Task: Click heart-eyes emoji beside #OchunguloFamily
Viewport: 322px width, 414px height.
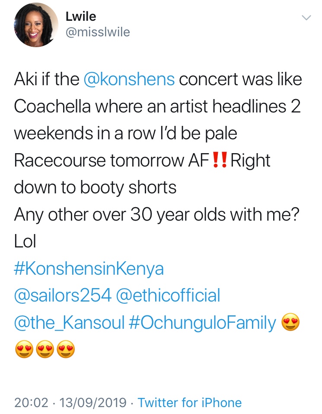Action: tap(290, 323)
